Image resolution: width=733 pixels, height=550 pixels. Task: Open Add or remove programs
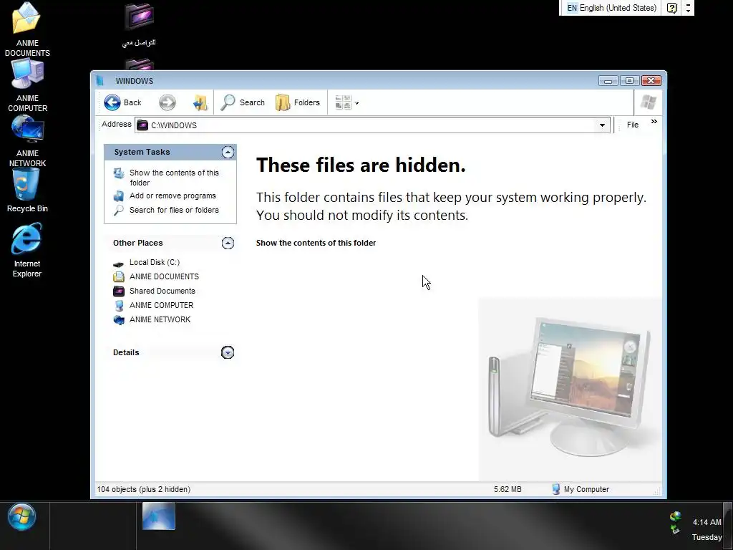173,196
